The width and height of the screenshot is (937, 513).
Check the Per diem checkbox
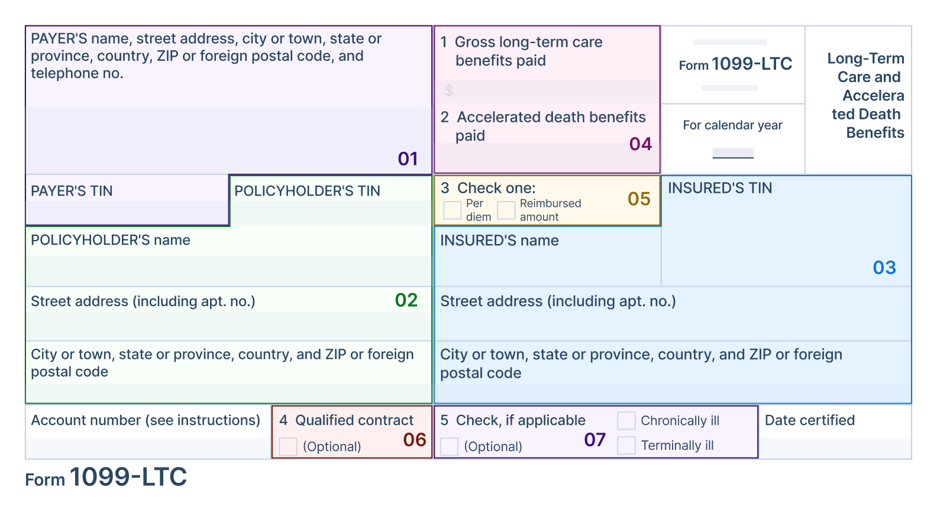point(453,210)
